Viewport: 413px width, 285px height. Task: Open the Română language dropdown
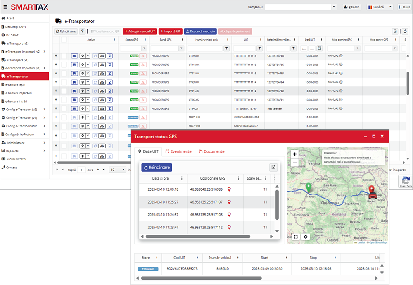pyautogui.click(x=380, y=7)
